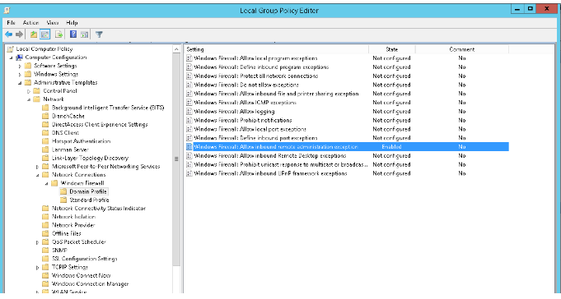Click the application icon in the title bar
Image resolution: width=561 pixels, height=299 pixels.
tap(7, 11)
